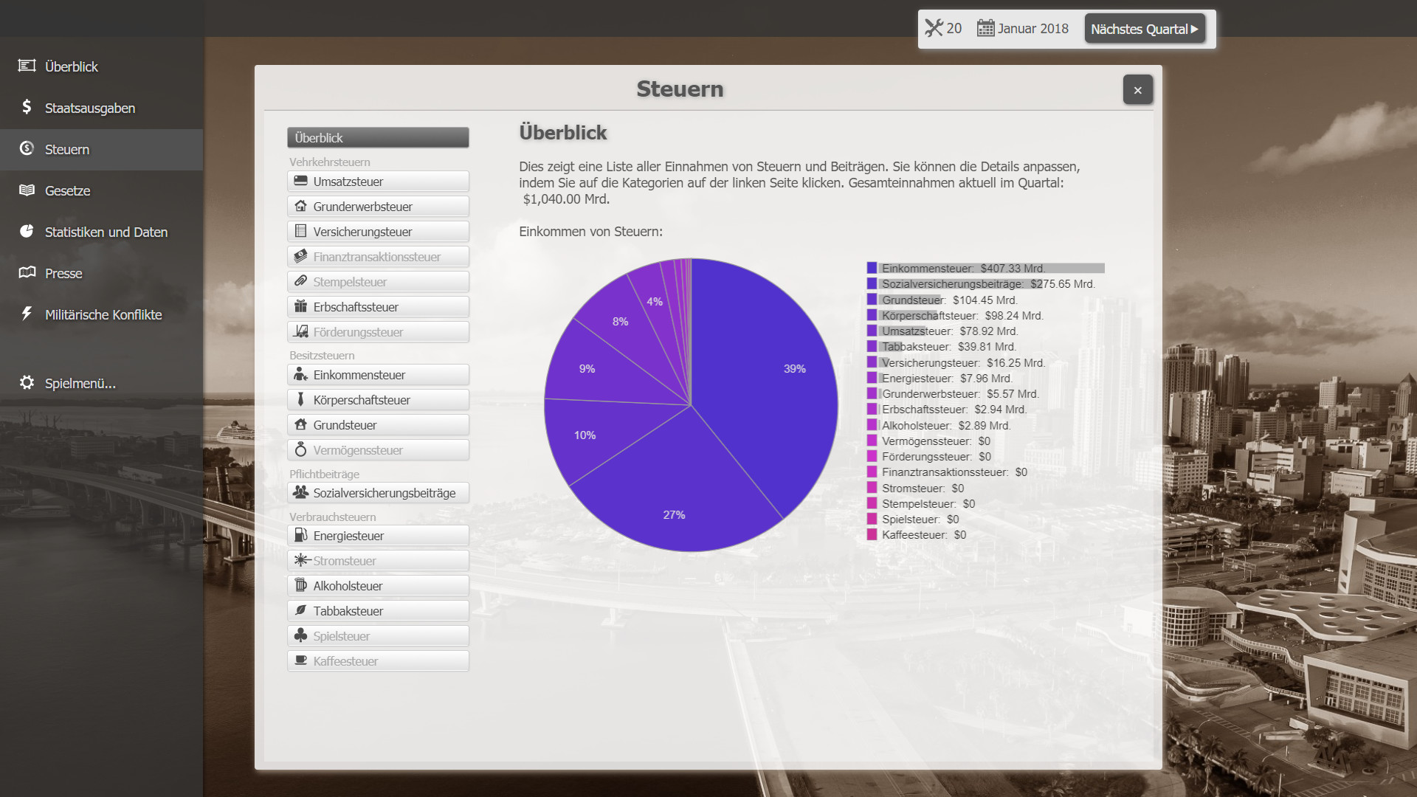Click the Körperschaftsteuer tie icon

click(x=300, y=399)
